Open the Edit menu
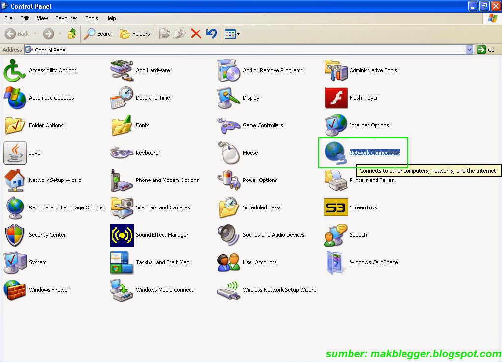502x362 pixels. (25, 18)
